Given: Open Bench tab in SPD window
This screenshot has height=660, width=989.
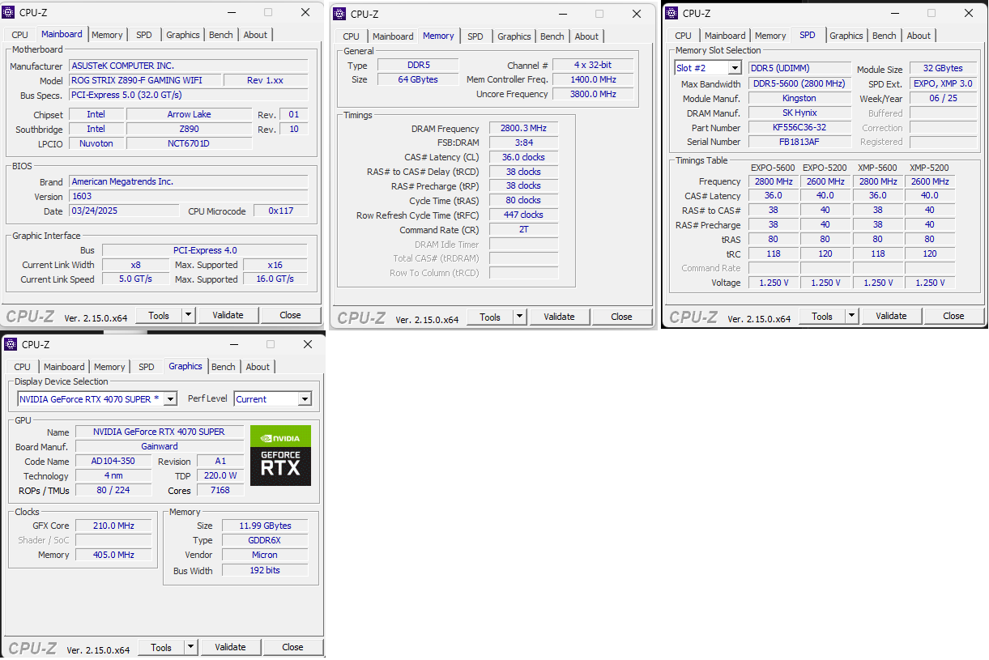Looking at the screenshot, I should (x=885, y=36).
